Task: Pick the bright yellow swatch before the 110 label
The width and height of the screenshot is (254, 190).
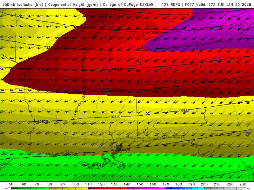Action: (85, 188)
